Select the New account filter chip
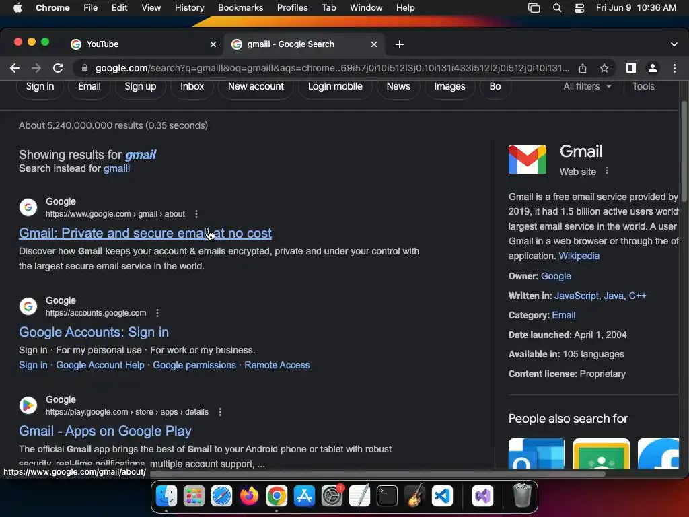Screen dimensions: 689x517 (x=256, y=86)
